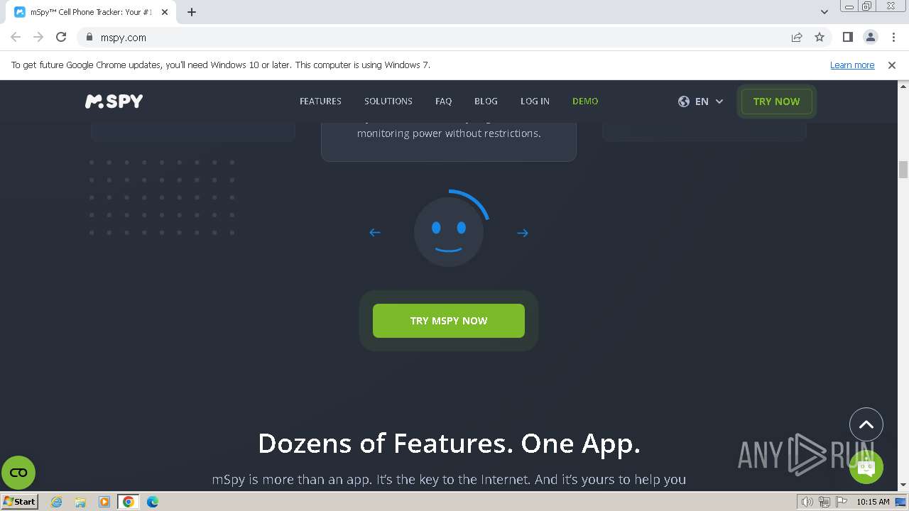This screenshot has height=511, width=909.
Task: Select the mSpy Cell Phone Tracker tab
Action: point(91,12)
